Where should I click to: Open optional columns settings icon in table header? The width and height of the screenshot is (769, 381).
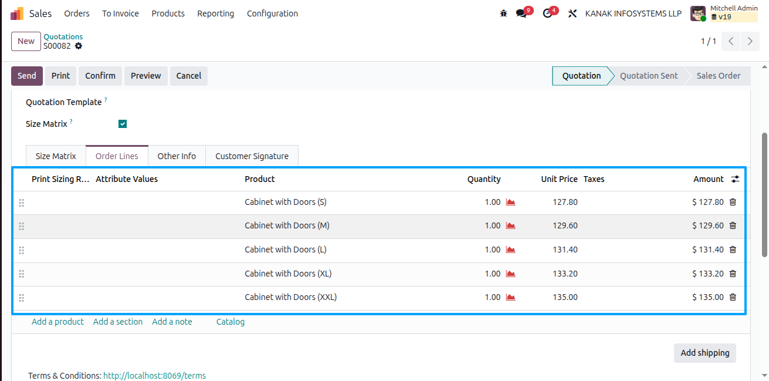click(736, 179)
